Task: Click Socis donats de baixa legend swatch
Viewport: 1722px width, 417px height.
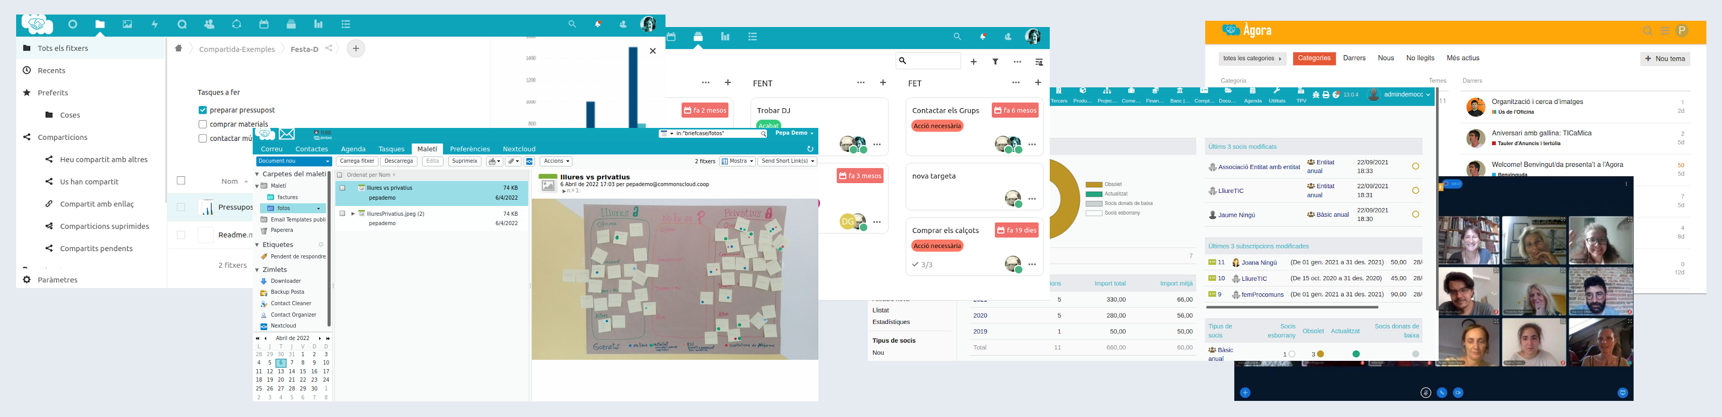Action: (x=1093, y=203)
